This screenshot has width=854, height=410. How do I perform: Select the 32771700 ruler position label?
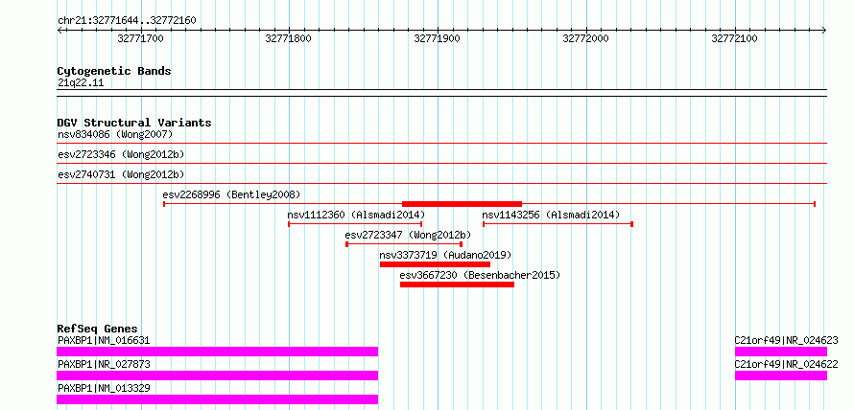click(x=140, y=38)
